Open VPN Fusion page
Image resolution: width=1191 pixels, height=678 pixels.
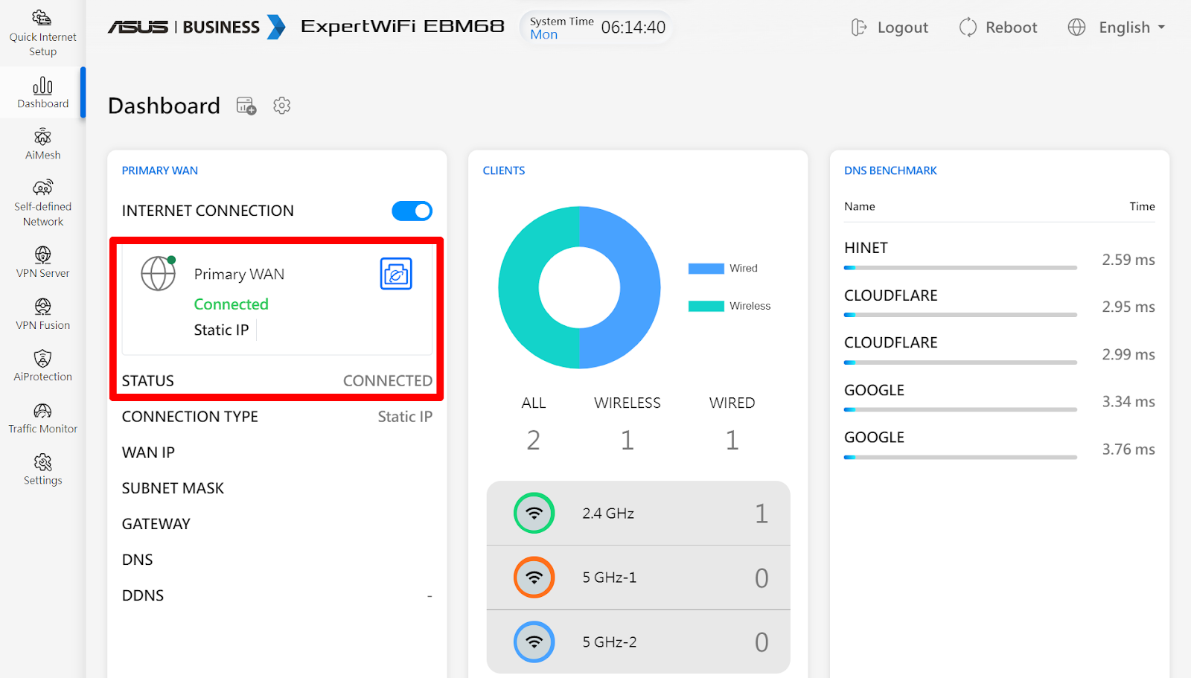tap(42, 314)
